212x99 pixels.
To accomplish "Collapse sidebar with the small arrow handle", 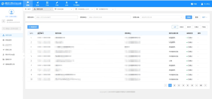I will [x=24, y=56].
